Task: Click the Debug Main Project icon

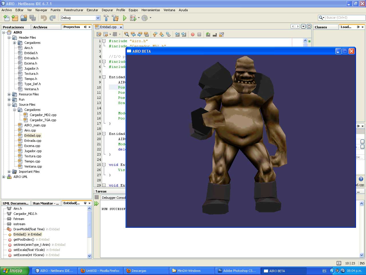Action: click(x=133, y=18)
